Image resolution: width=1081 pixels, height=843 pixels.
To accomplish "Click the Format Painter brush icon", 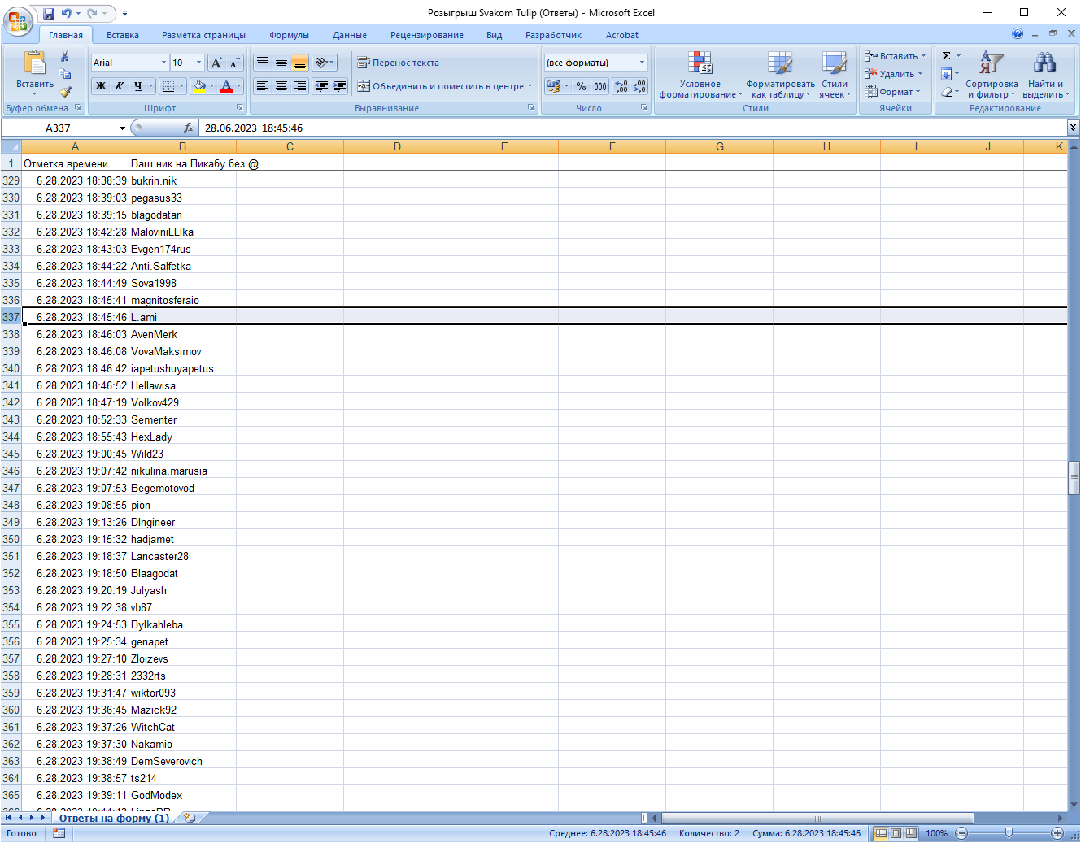I will pos(65,92).
